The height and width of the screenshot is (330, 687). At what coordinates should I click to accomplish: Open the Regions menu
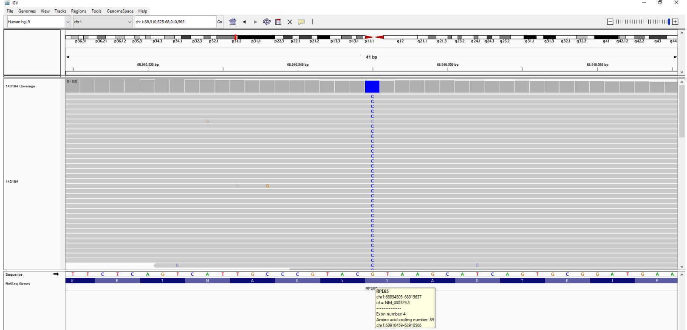[x=78, y=11]
